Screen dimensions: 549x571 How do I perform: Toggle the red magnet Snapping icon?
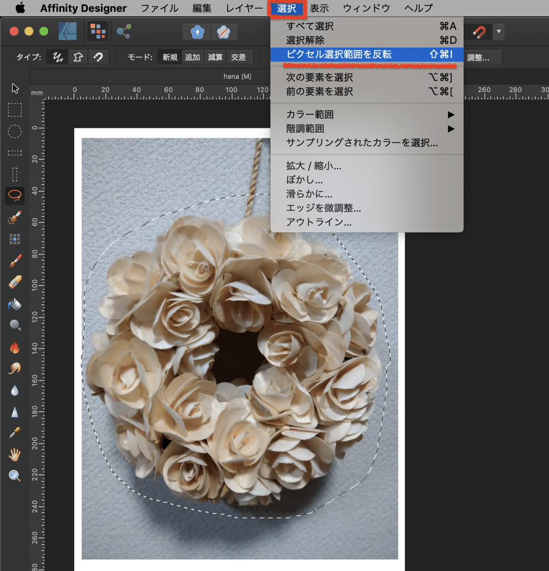pyautogui.click(x=479, y=32)
